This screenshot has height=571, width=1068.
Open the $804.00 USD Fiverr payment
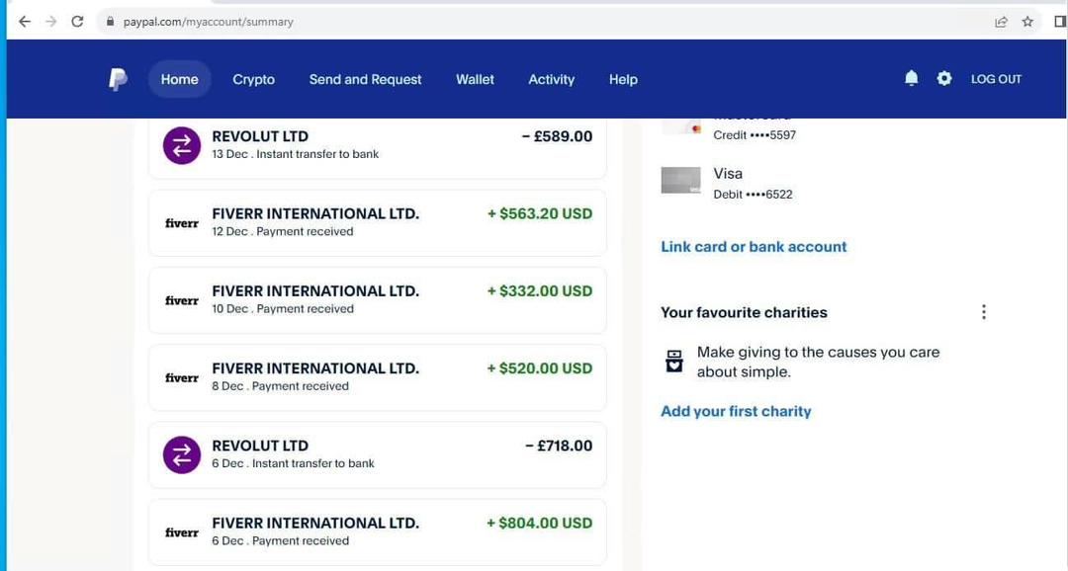click(x=378, y=532)
